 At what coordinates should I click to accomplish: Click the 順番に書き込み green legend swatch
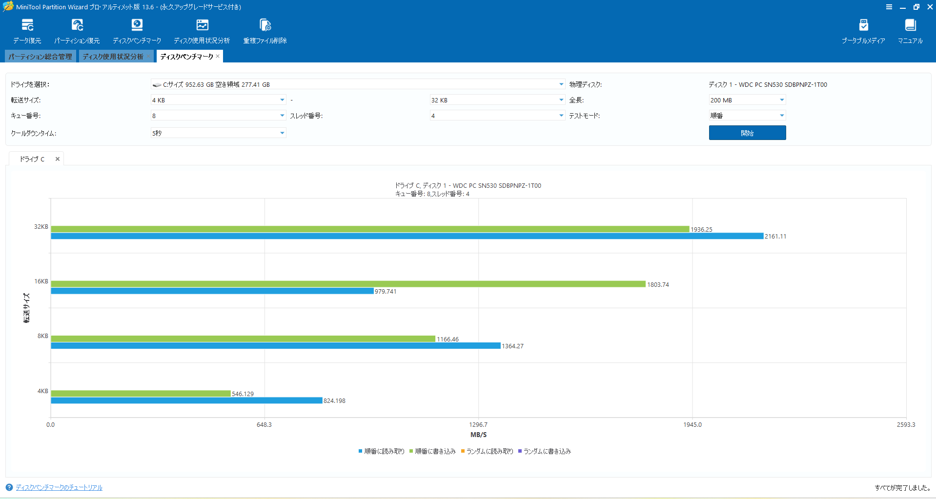pos(411,451)
